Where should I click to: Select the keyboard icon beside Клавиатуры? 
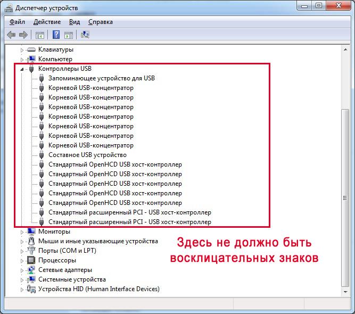[x=31, y=49]
